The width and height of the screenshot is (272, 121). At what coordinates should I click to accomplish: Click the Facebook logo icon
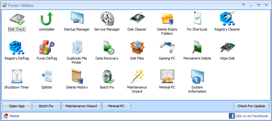(x=232, y=116)
